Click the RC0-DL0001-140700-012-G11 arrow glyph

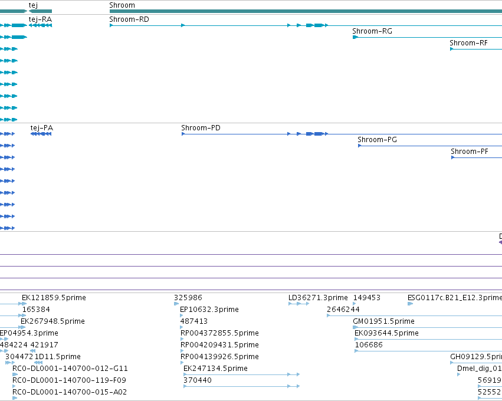15,374
